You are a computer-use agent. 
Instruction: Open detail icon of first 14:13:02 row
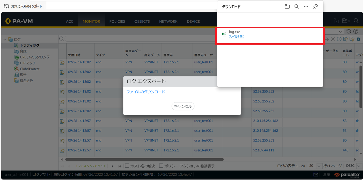coord(62,63)
